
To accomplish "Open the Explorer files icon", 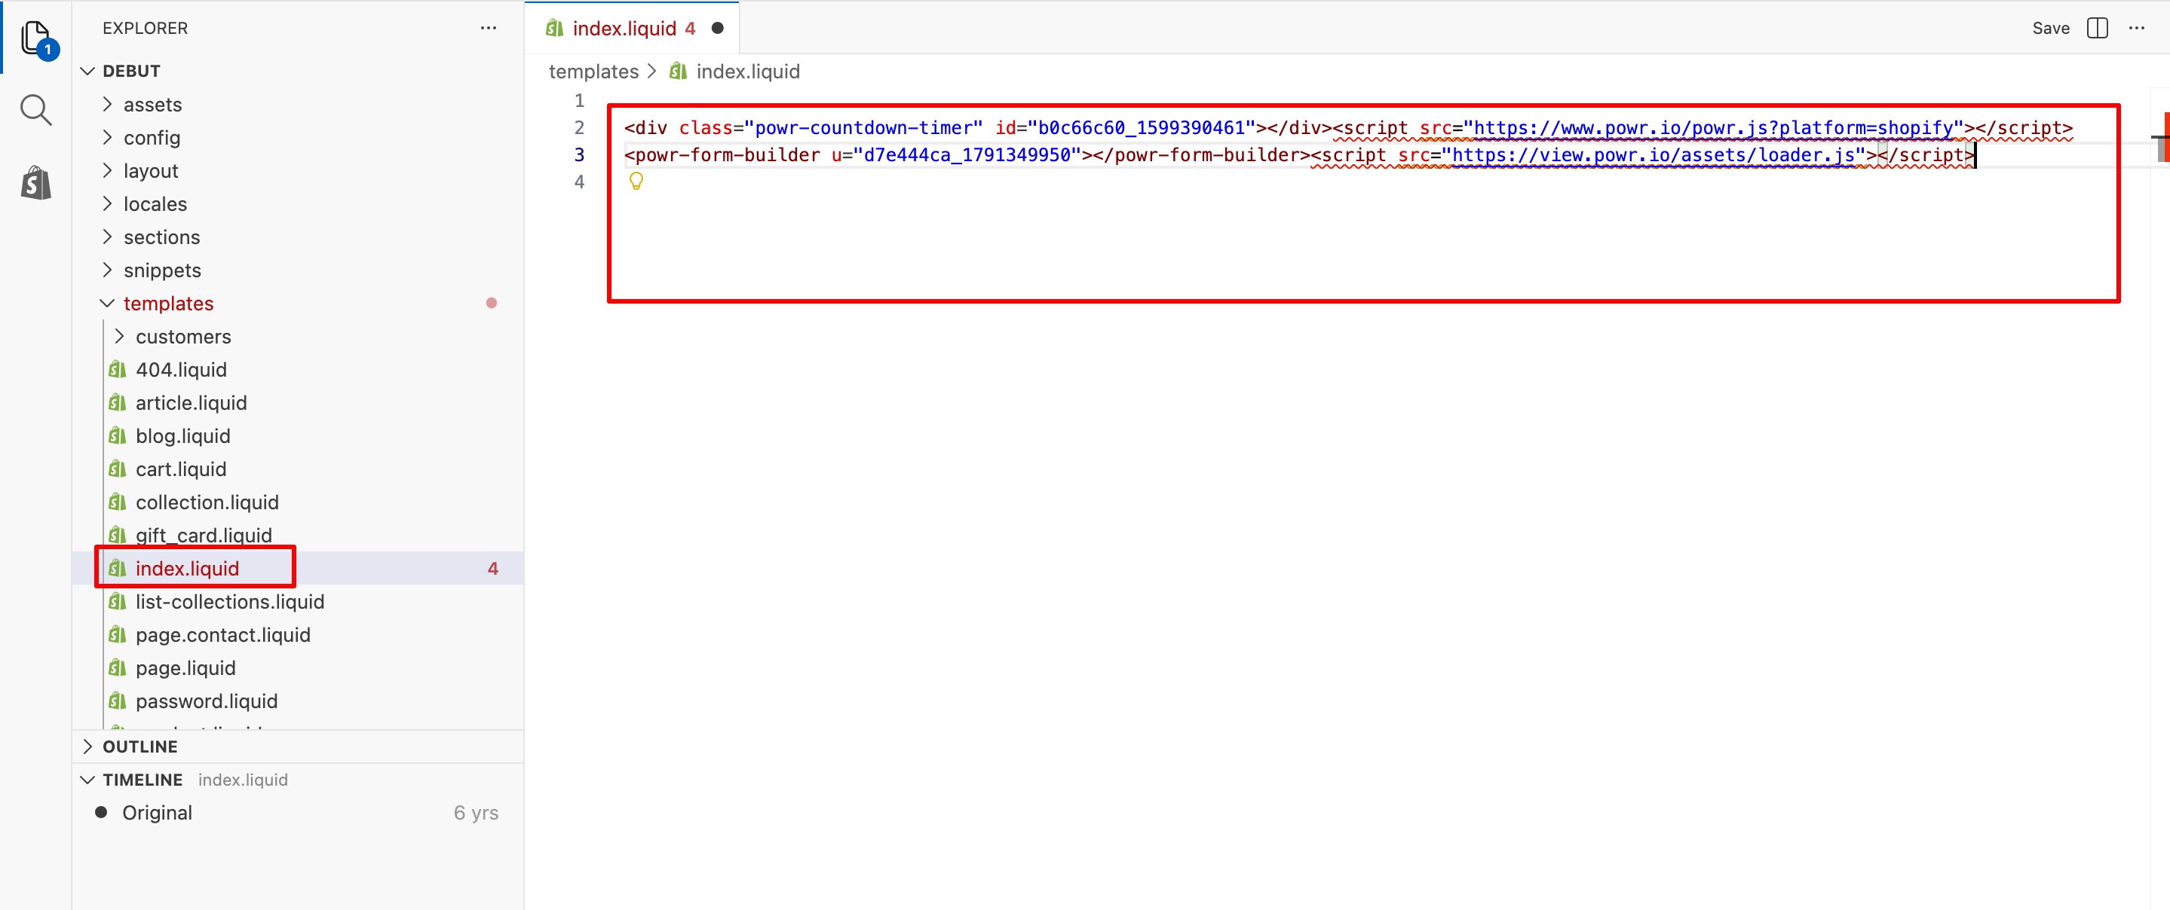I will (x=36, y=38).
